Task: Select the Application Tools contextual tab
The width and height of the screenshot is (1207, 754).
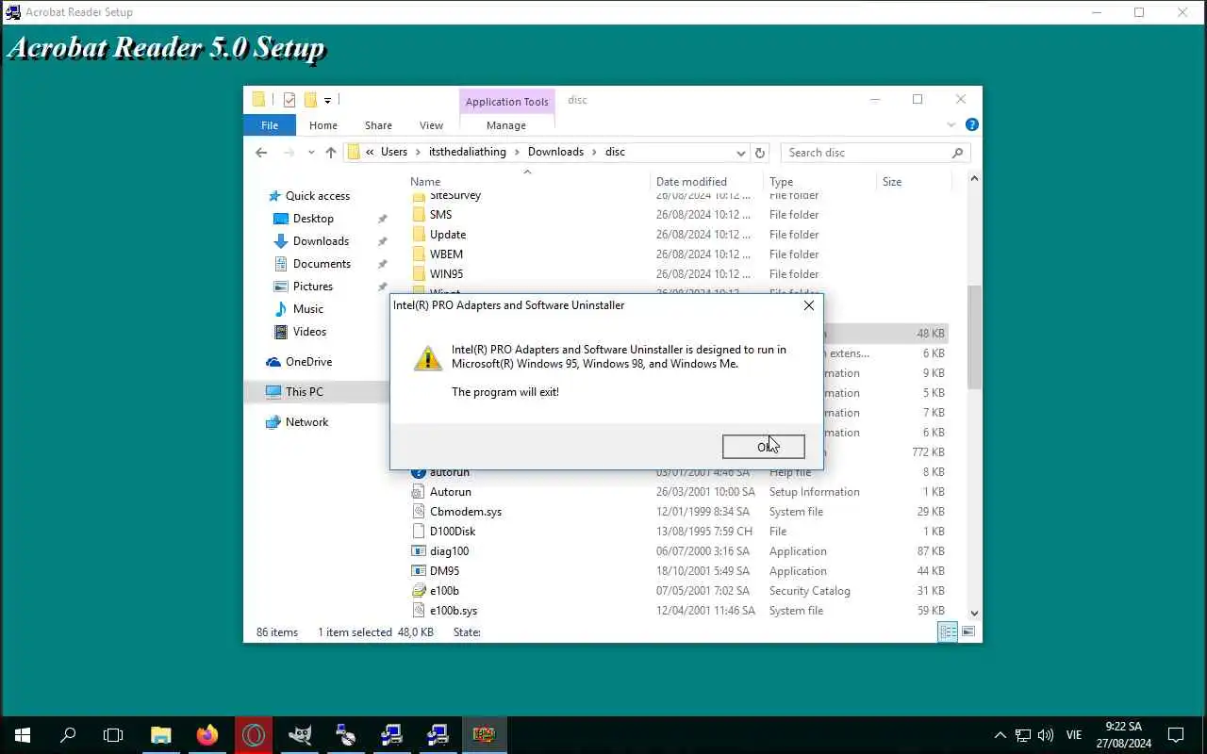Action: (506, 102)
